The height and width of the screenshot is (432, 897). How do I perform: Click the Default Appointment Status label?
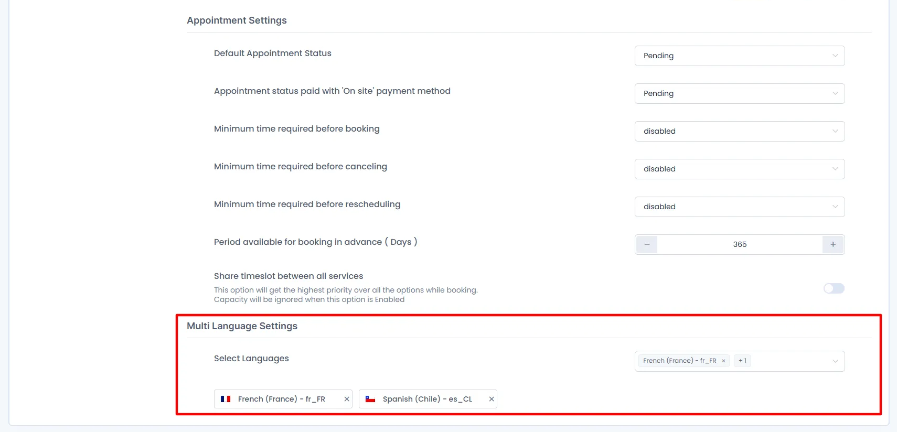tap(273, 53)
